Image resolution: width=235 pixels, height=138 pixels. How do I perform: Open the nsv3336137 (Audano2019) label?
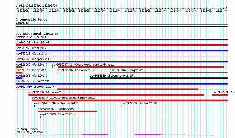[x=46, y=92]
